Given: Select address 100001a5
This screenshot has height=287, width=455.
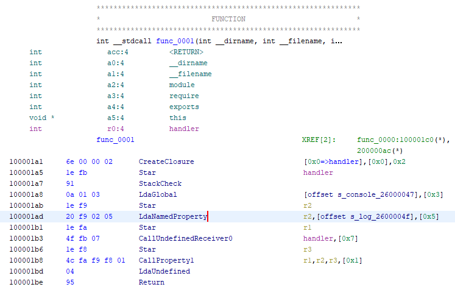Looking at the screenshot, I should pyautogui.click(x=26, y=172).
